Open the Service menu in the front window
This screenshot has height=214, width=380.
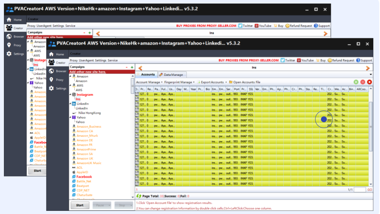point(113,60)
